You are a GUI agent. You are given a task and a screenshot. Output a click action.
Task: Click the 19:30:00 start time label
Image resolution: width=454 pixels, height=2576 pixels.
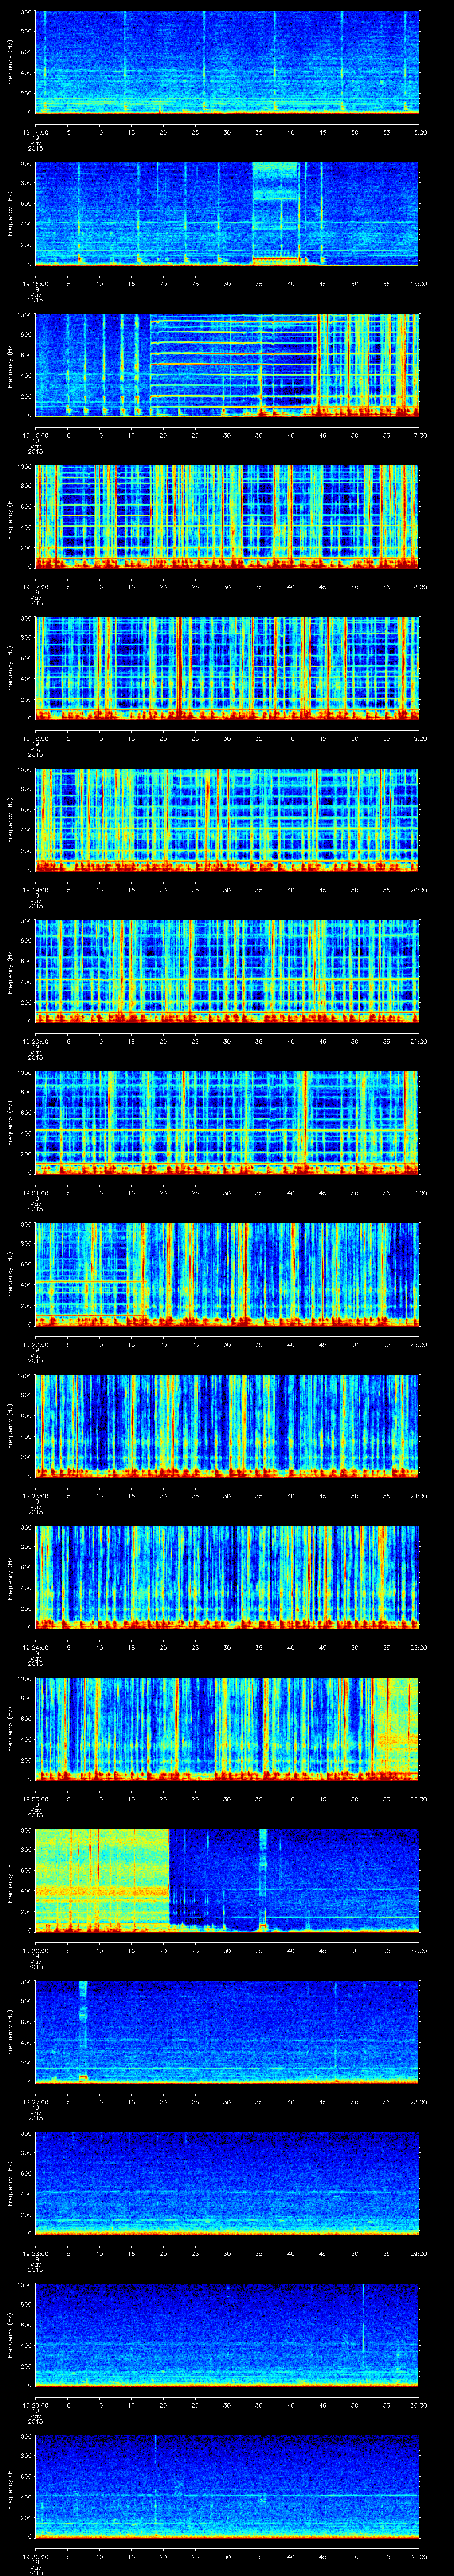35,2556
